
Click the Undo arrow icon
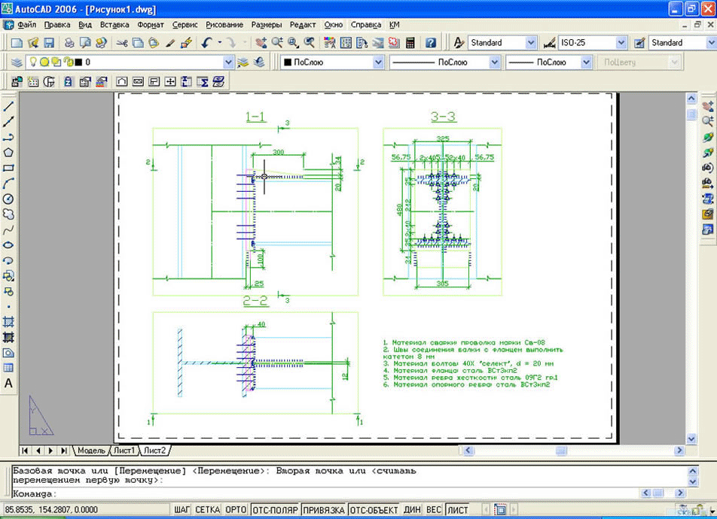[207, 43]
